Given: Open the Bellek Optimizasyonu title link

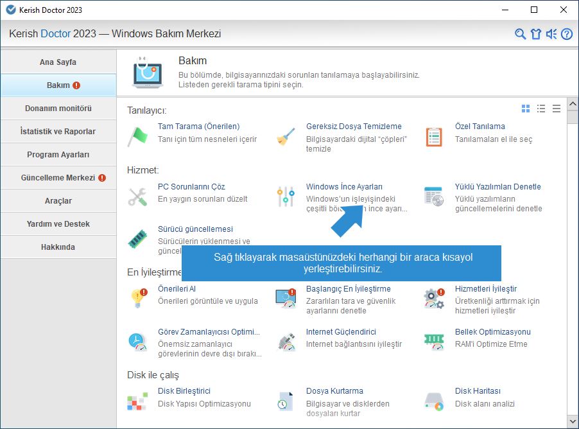Looking at the screenshot, I should (x=492, y=332).
